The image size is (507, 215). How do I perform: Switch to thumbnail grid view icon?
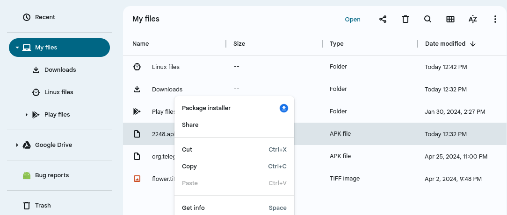[450, 19]
